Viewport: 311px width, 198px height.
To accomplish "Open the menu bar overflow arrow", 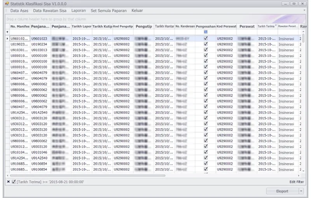I will tap(304, 10).
